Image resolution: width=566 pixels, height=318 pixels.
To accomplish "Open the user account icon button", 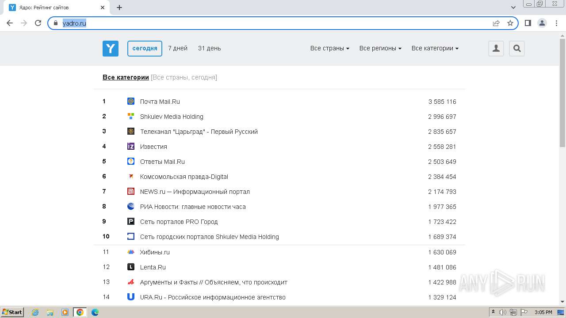I will click(x=496, y=48).
